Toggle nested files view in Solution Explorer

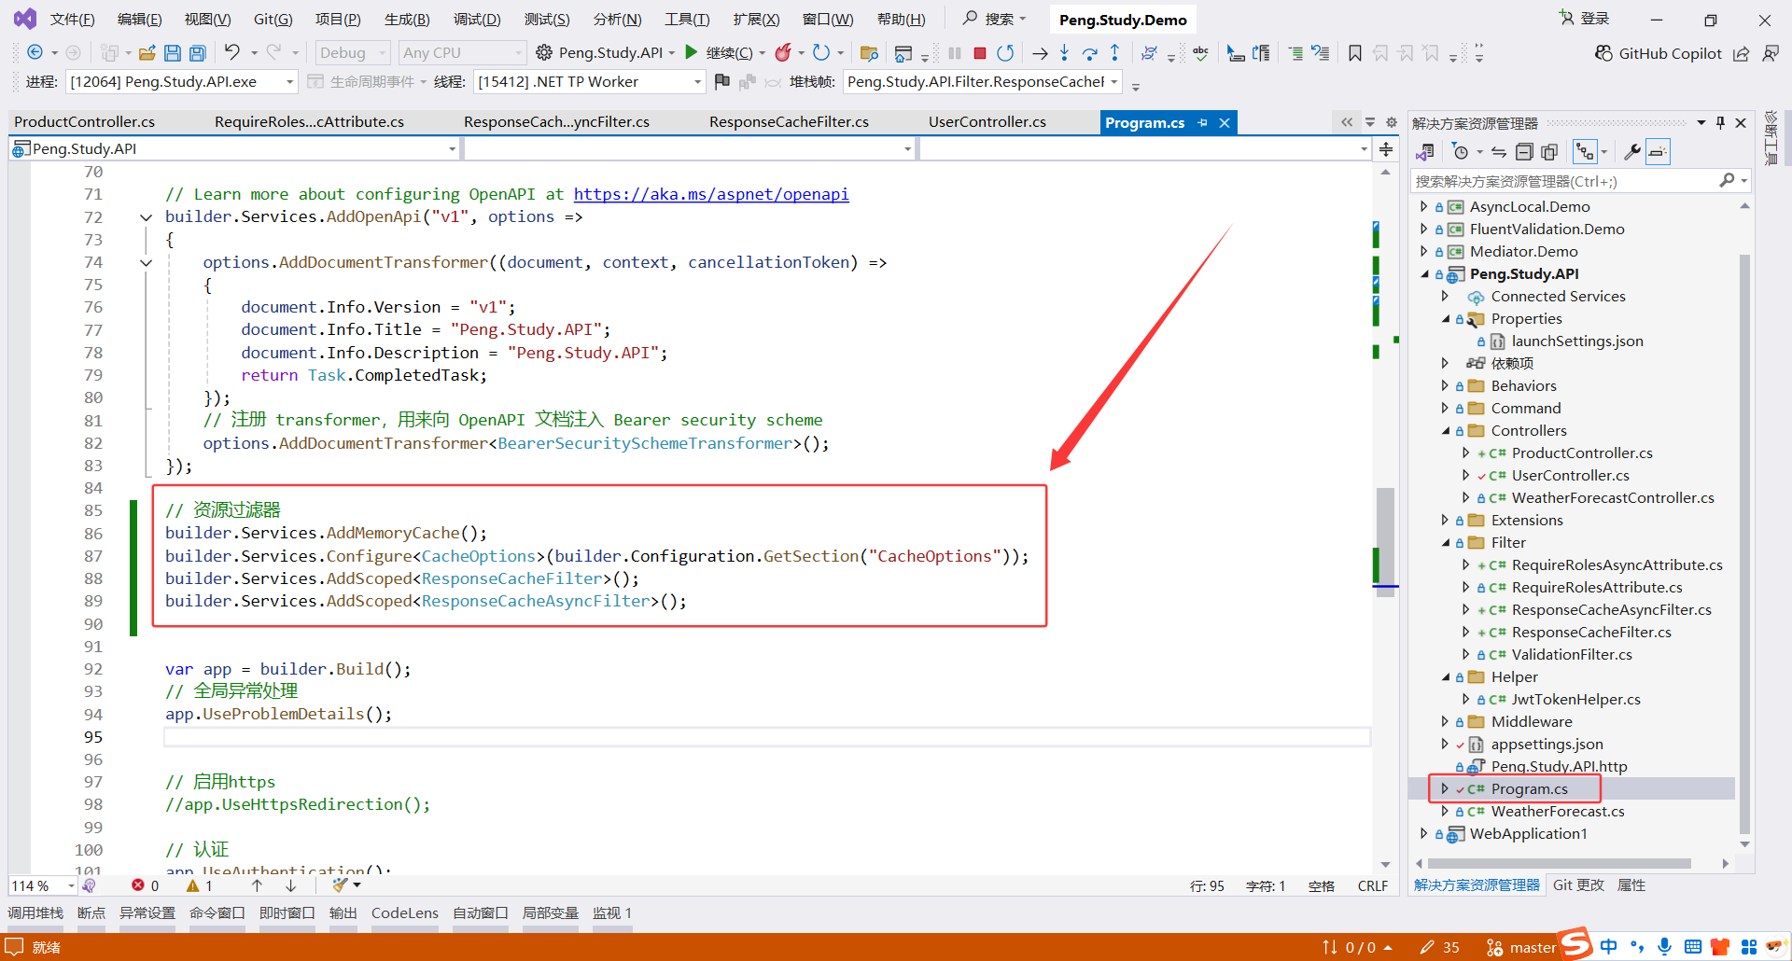(x=1585, y=152)
